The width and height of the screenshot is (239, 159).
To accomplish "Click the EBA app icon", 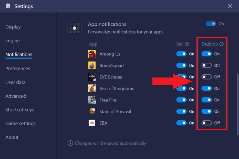I will point(92,123).
